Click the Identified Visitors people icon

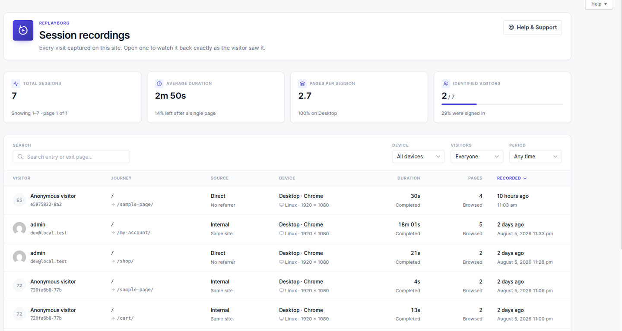coord(446,84)
